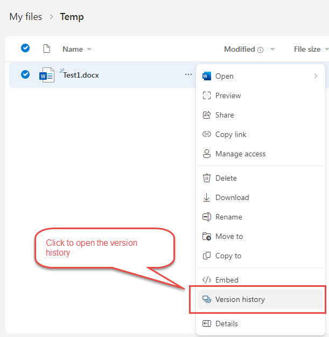
Task: Click the Download arrow icon
Action: click(x=206, y=197)
